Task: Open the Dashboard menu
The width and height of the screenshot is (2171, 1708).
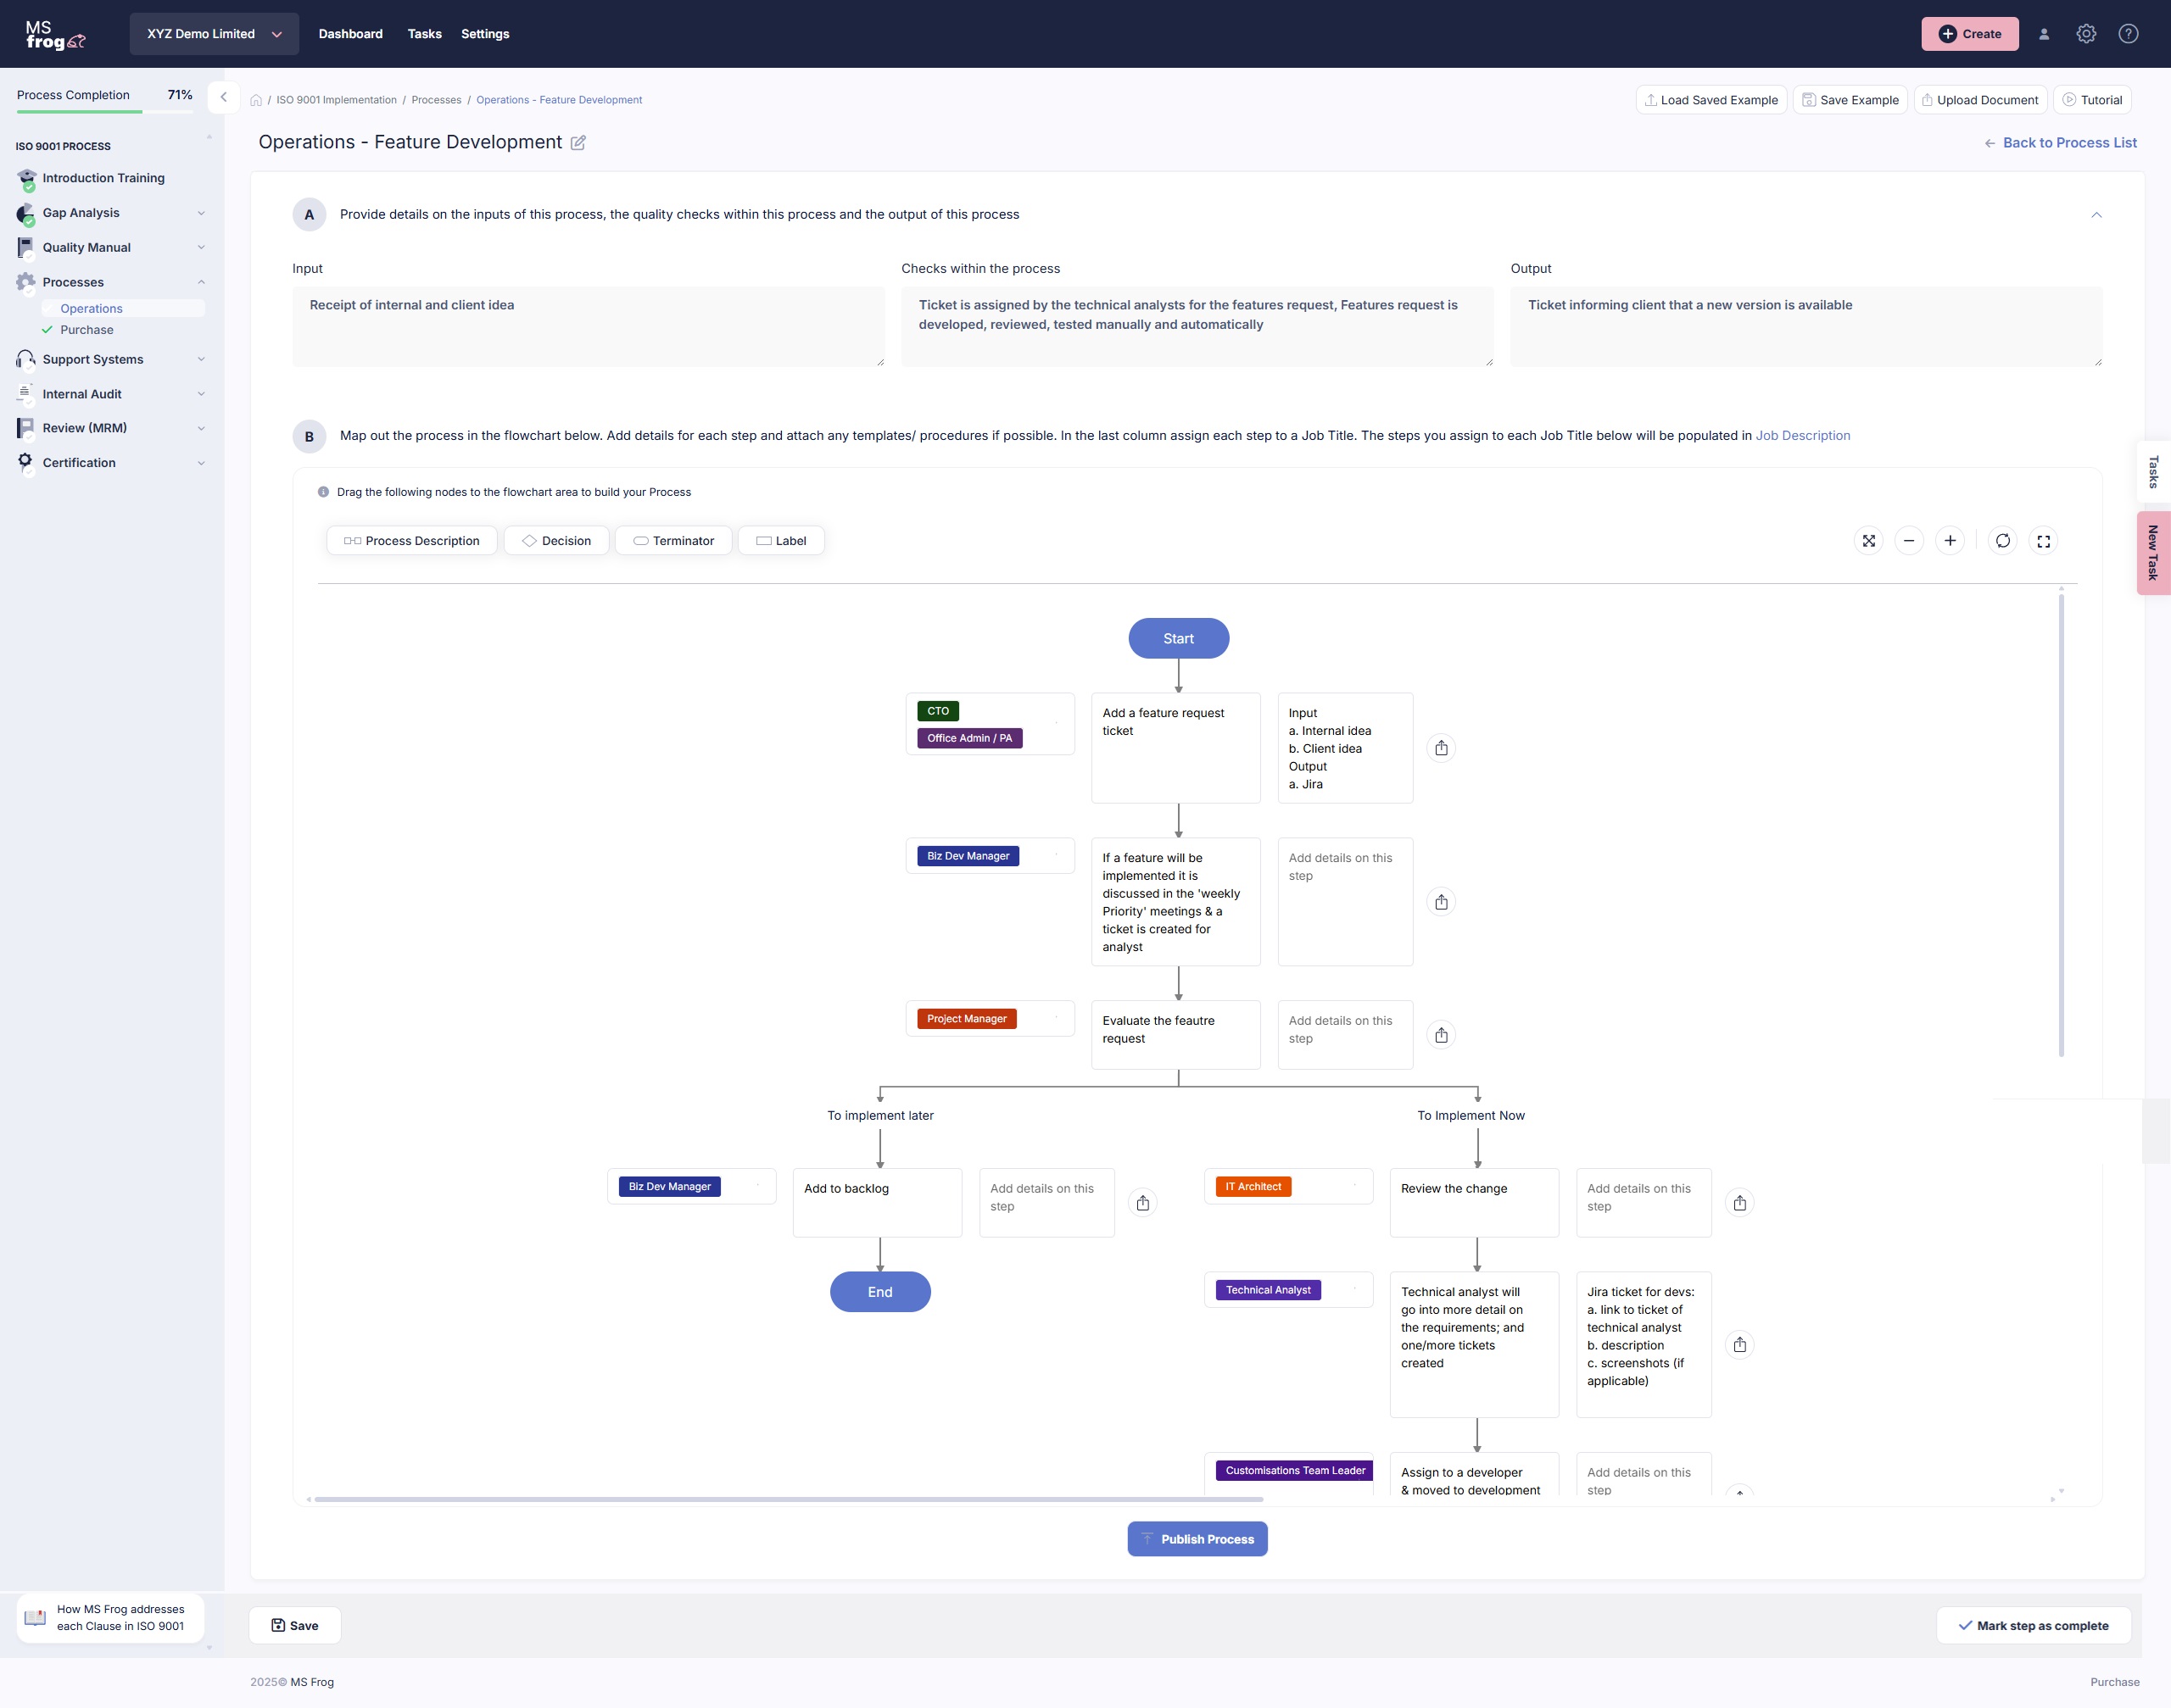Action: (x=350, y=34)
